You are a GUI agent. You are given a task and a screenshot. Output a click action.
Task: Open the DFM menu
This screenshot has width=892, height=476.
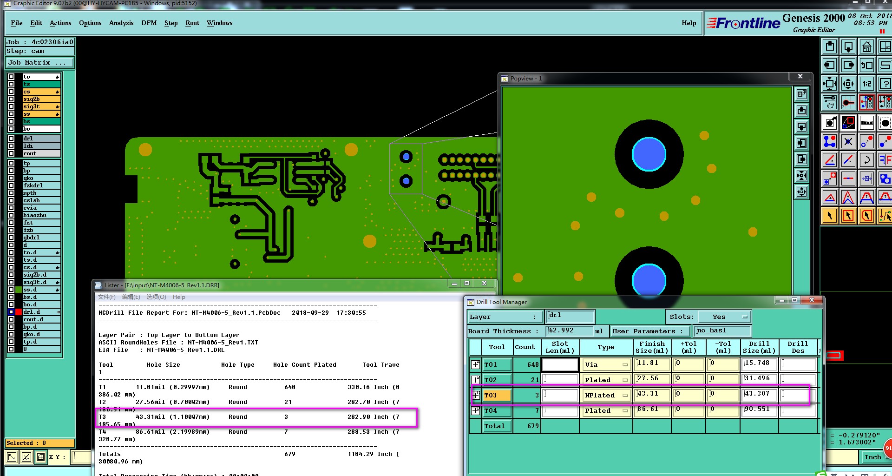click(149, 23)
